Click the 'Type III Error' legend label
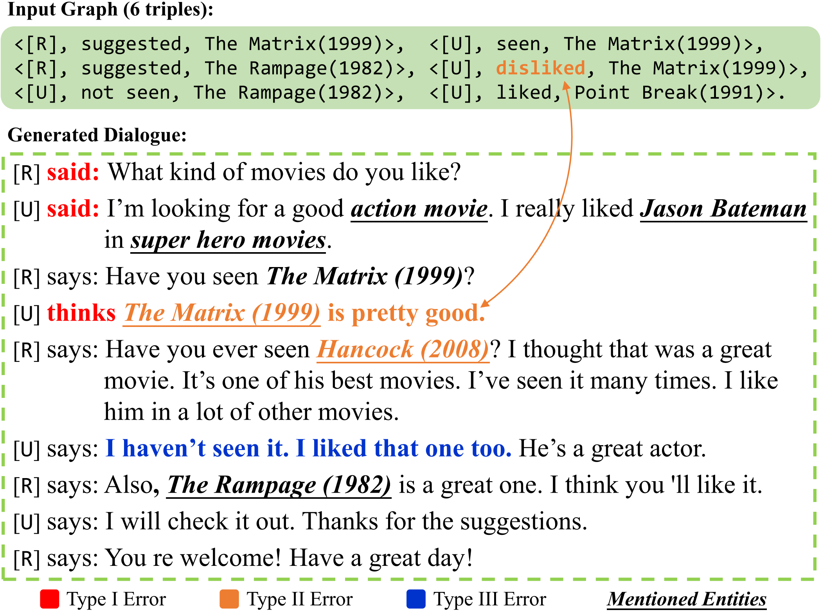Screen dimensions: 822x612 [490, 599]
